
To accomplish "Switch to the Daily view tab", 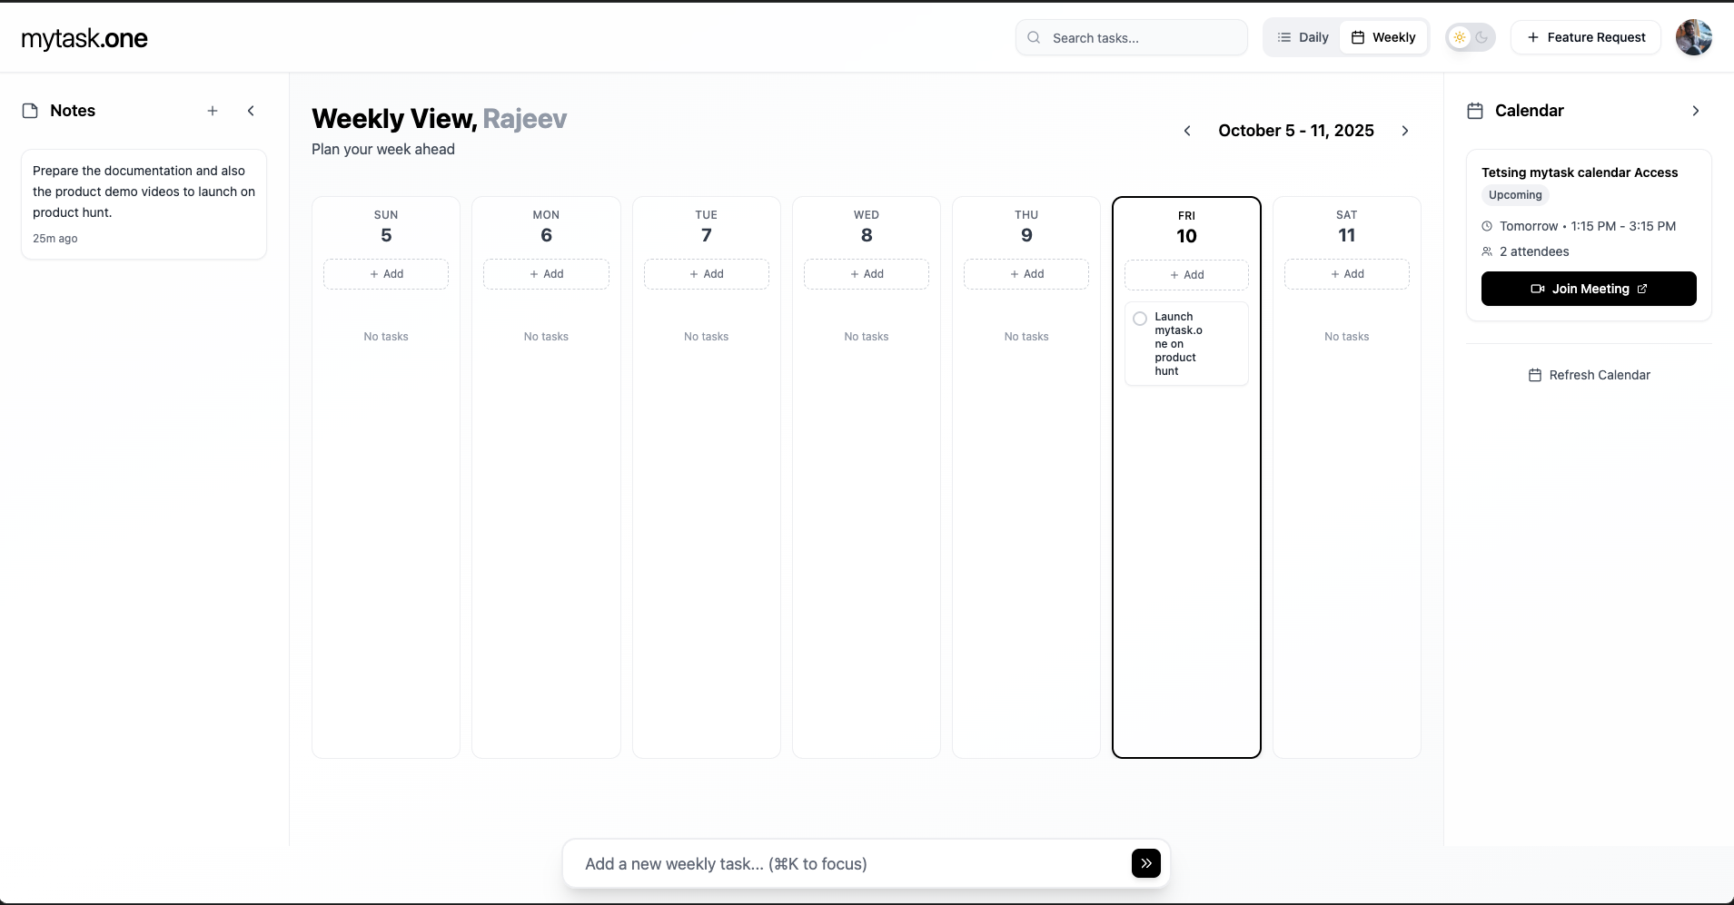I will (1303, 37).
